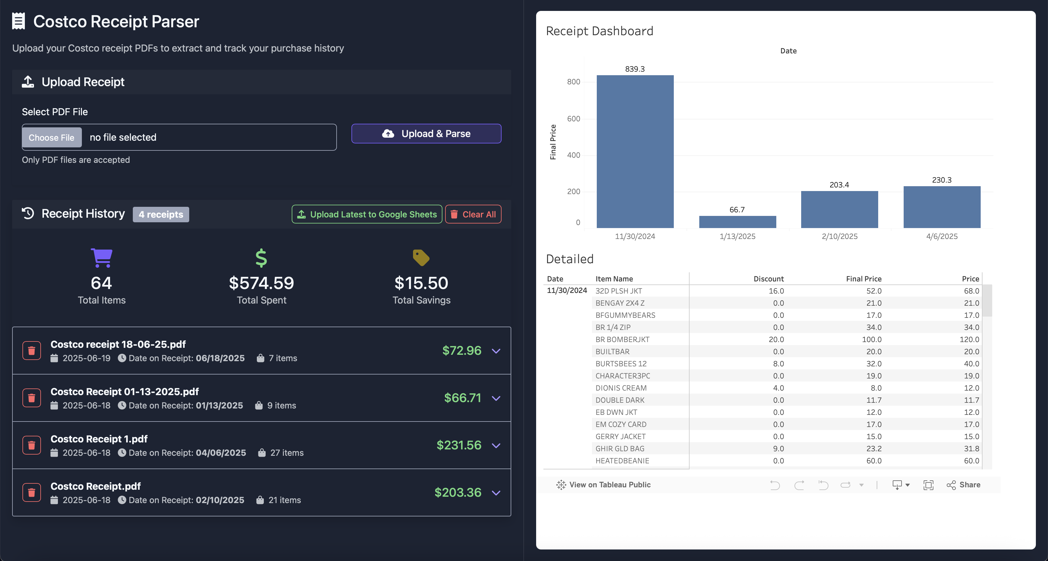Click the Upload & Parse button
The image size is (1048, 561).
[426, 133]
